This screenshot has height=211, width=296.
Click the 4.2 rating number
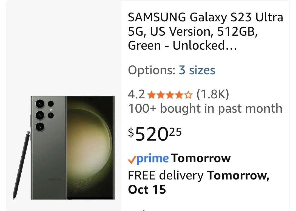[x=136, y=95]
